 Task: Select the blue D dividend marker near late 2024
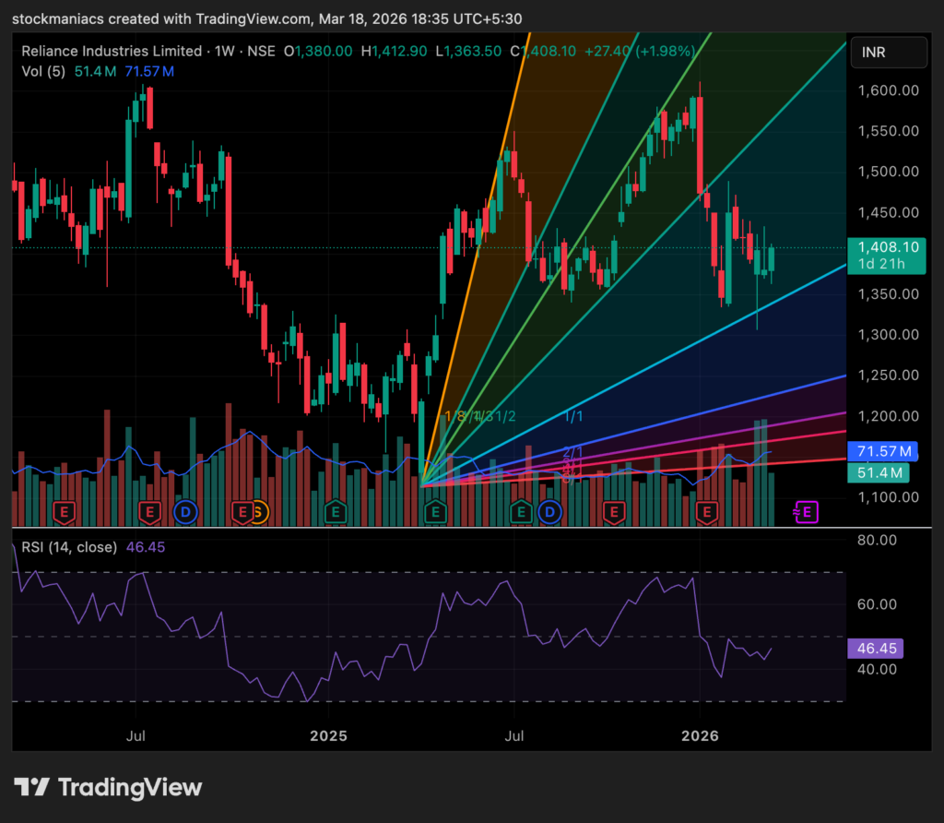tap(184, 512)
